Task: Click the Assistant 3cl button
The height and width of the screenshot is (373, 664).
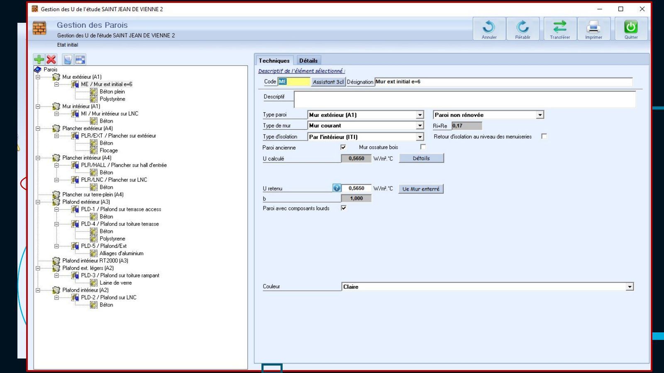Action: 328,82
